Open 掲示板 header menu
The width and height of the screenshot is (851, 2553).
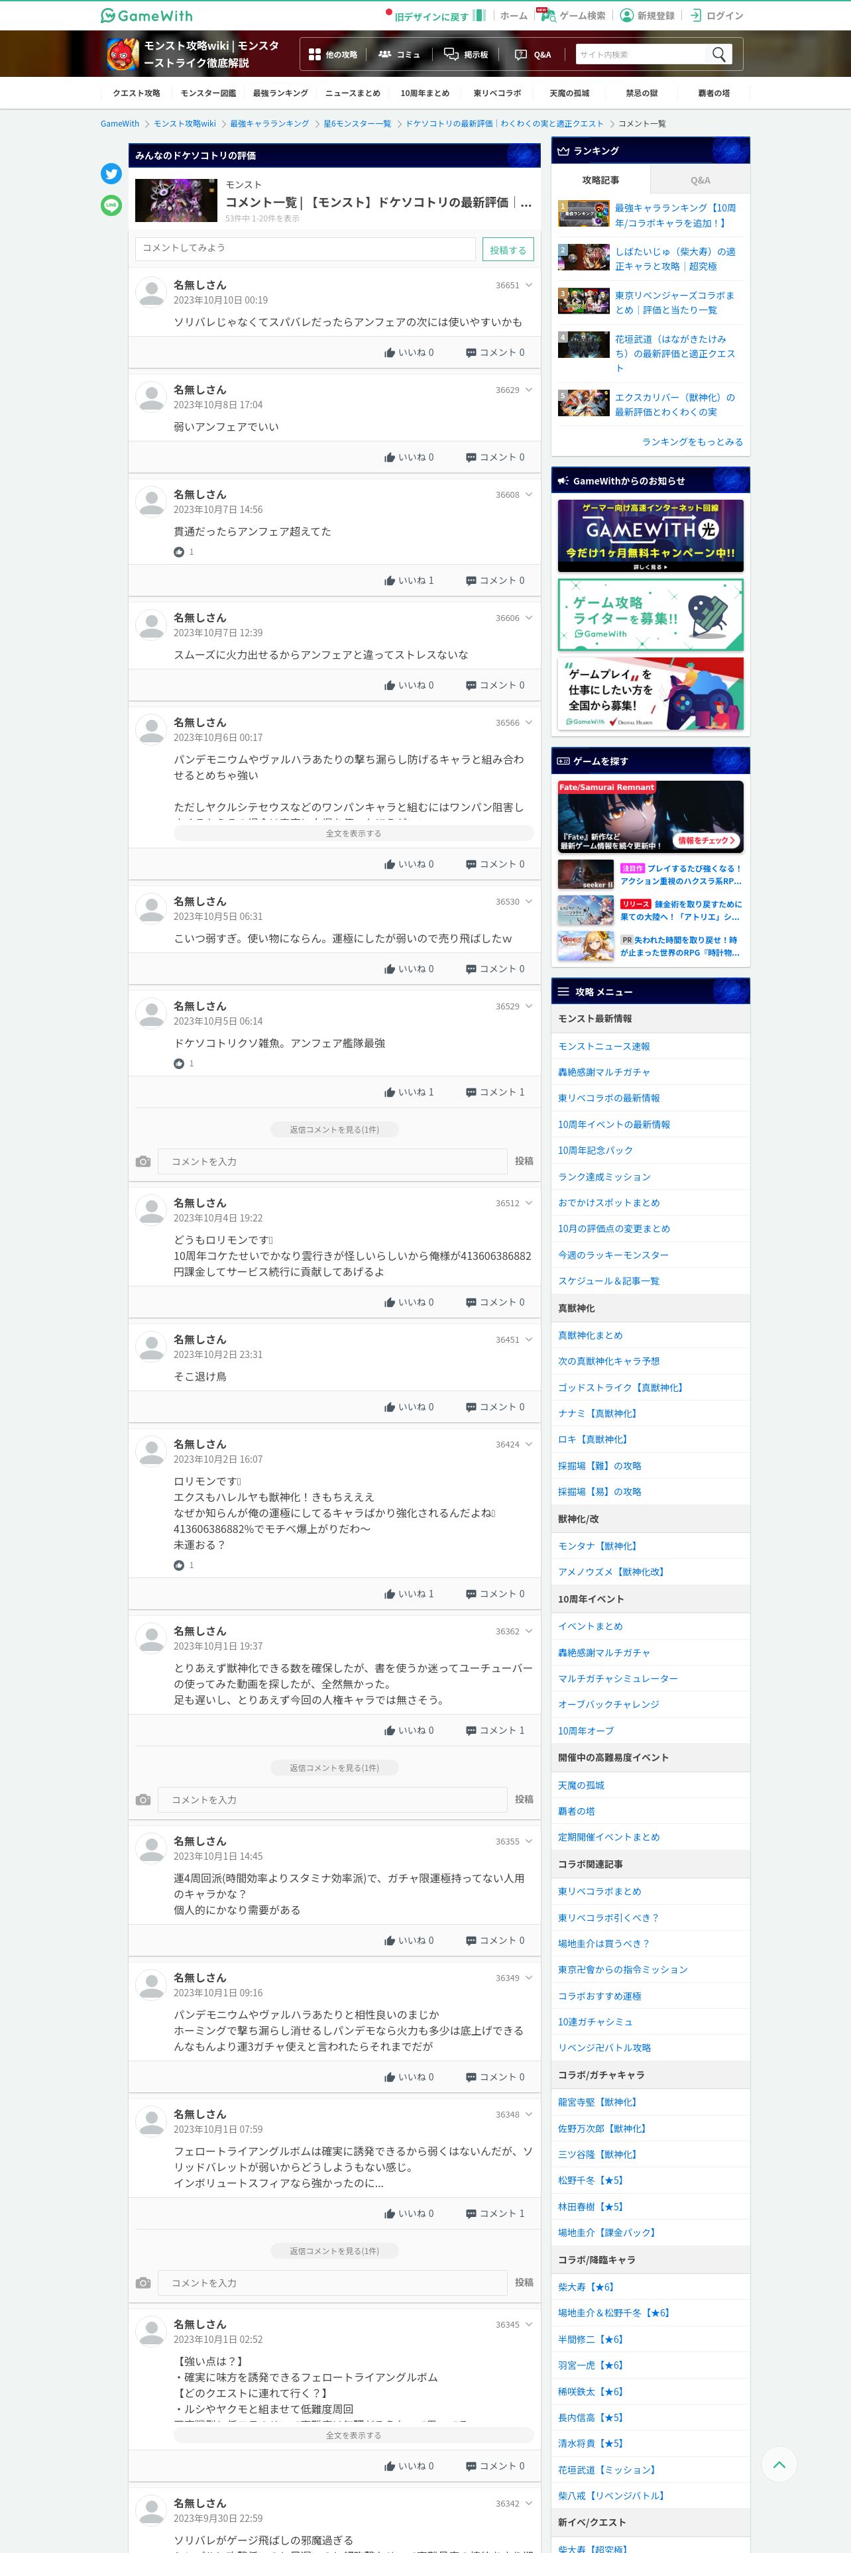466,54
